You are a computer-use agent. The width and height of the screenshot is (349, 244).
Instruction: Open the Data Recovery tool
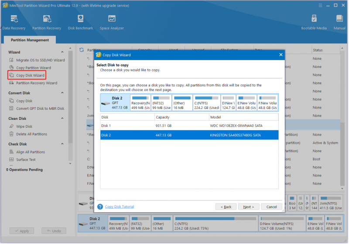[14, 22]
